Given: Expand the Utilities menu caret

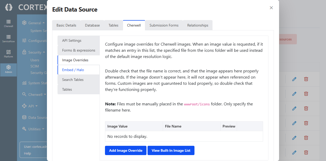Looking at the screenshot, I should tap(43, 129).
